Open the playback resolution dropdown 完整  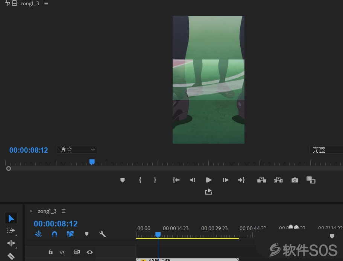326,150
